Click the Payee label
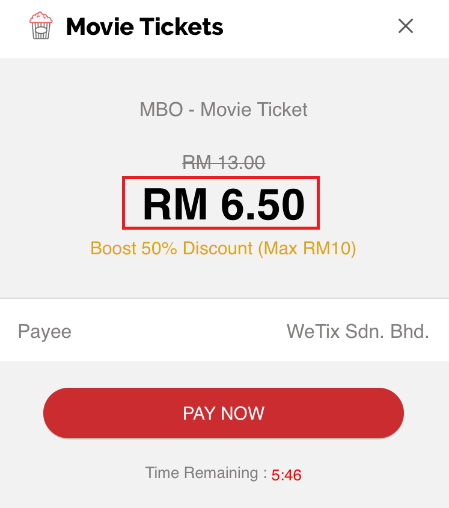449x508 pixels. click(x=44, y=331)
